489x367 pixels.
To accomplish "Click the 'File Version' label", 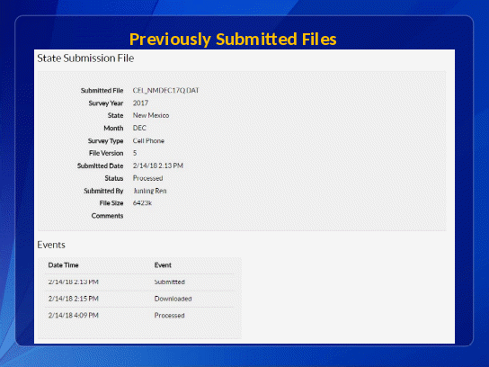I will [106, 153].
